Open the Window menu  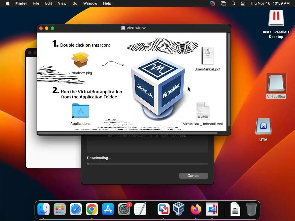[x=90, y=3]
